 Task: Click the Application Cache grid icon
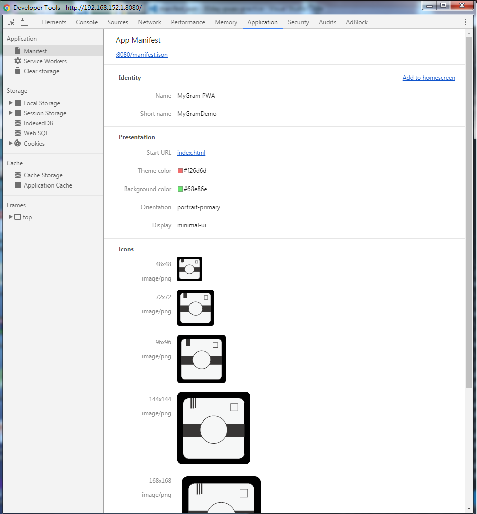pyautogui.click(x=18, y=185)
